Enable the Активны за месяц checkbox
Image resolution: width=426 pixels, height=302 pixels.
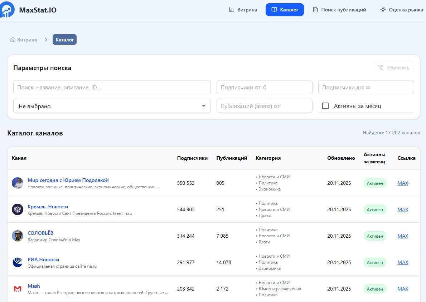(x=325, y=106)
